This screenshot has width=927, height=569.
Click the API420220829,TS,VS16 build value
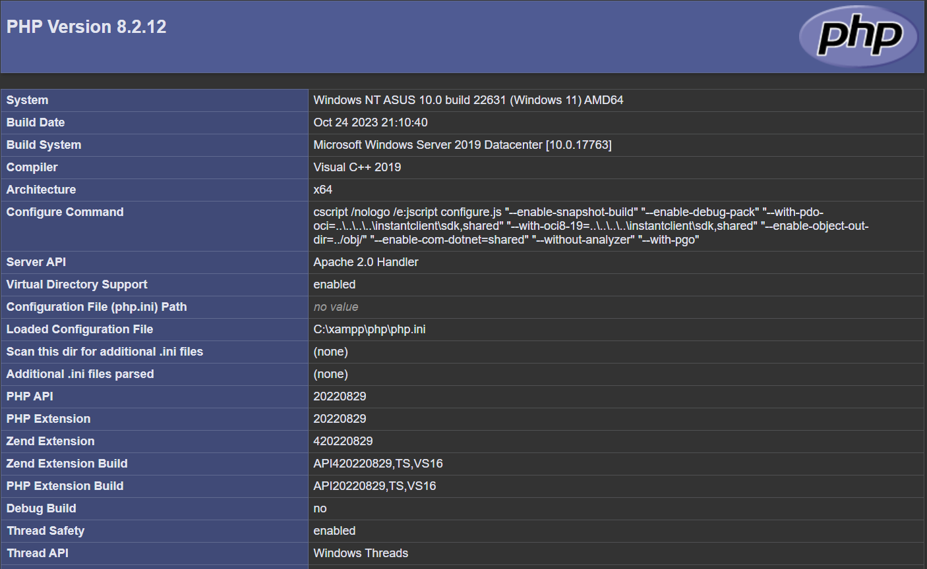click(x=378, y=464)
